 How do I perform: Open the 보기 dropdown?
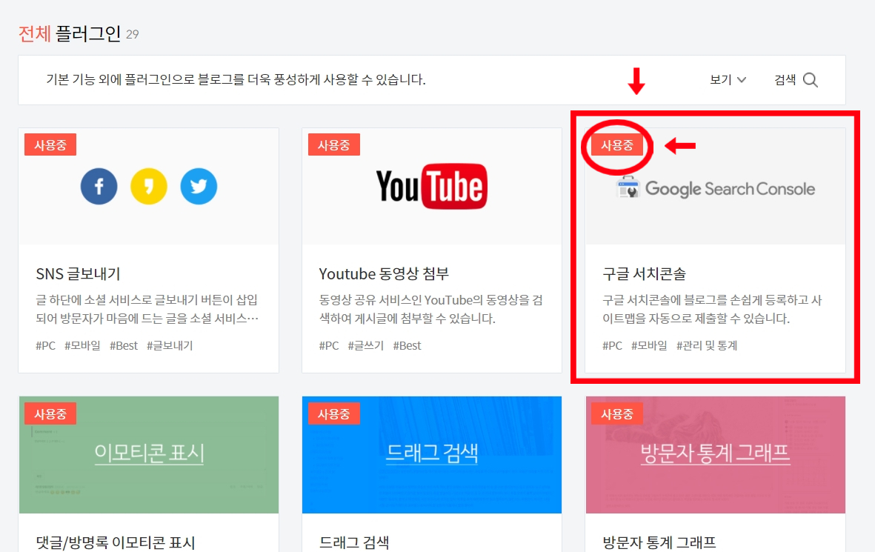click(x=728, y=80)
